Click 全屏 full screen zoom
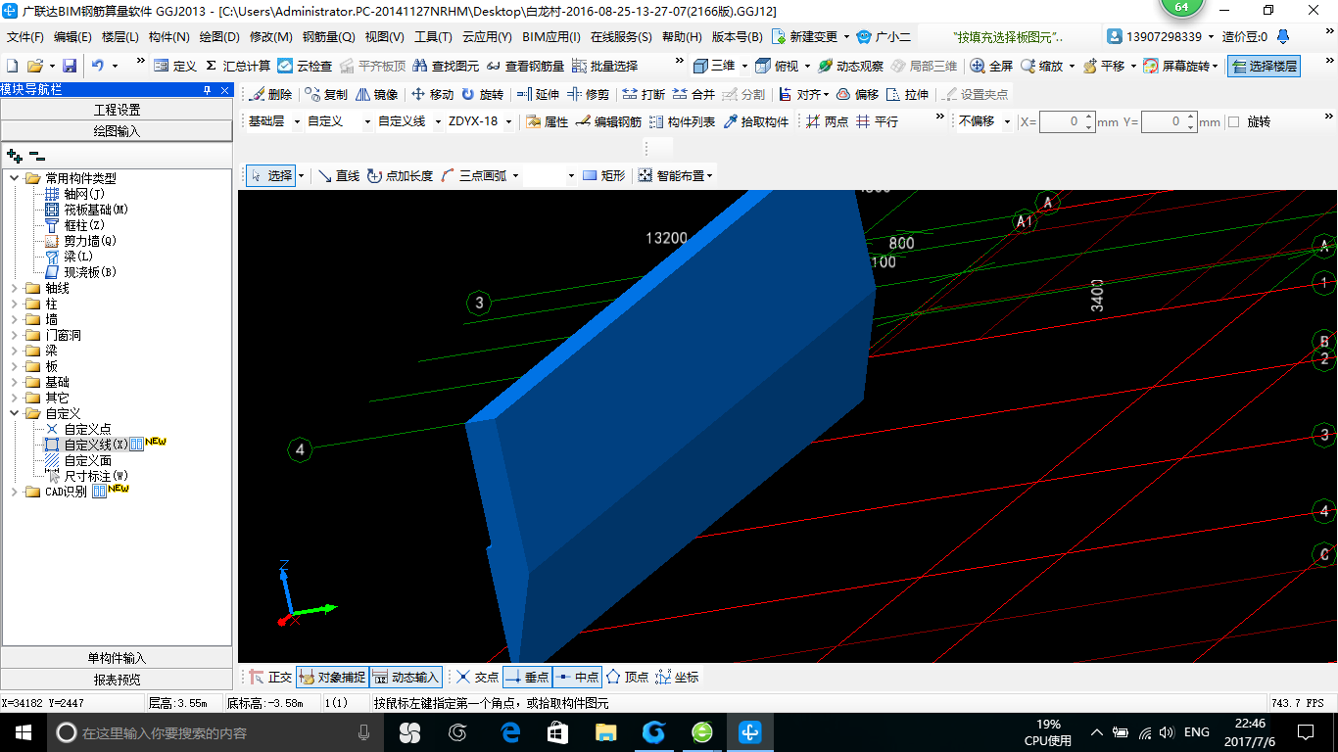 (x=991, y=66)
